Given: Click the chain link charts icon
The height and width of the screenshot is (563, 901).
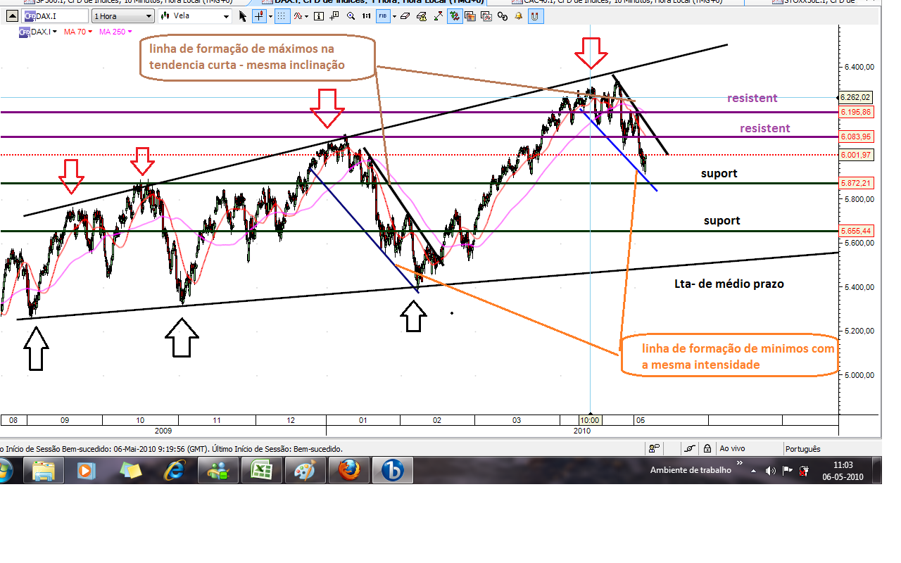Looking at the screenshot, I should [503, 16].
